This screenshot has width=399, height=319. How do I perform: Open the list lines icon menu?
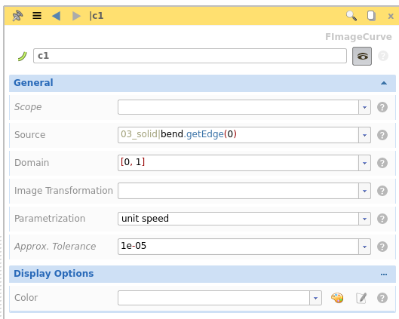pyautogui.click(x=37, y=16)
